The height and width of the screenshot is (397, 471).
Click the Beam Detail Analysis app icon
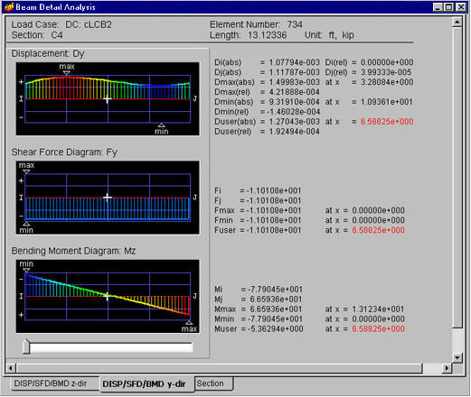[x=9, y=6]
